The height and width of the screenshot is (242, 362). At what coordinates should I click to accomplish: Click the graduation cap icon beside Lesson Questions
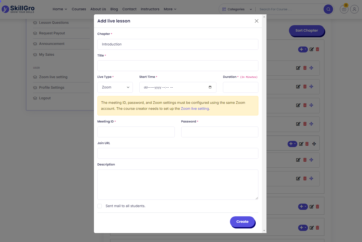35,23
